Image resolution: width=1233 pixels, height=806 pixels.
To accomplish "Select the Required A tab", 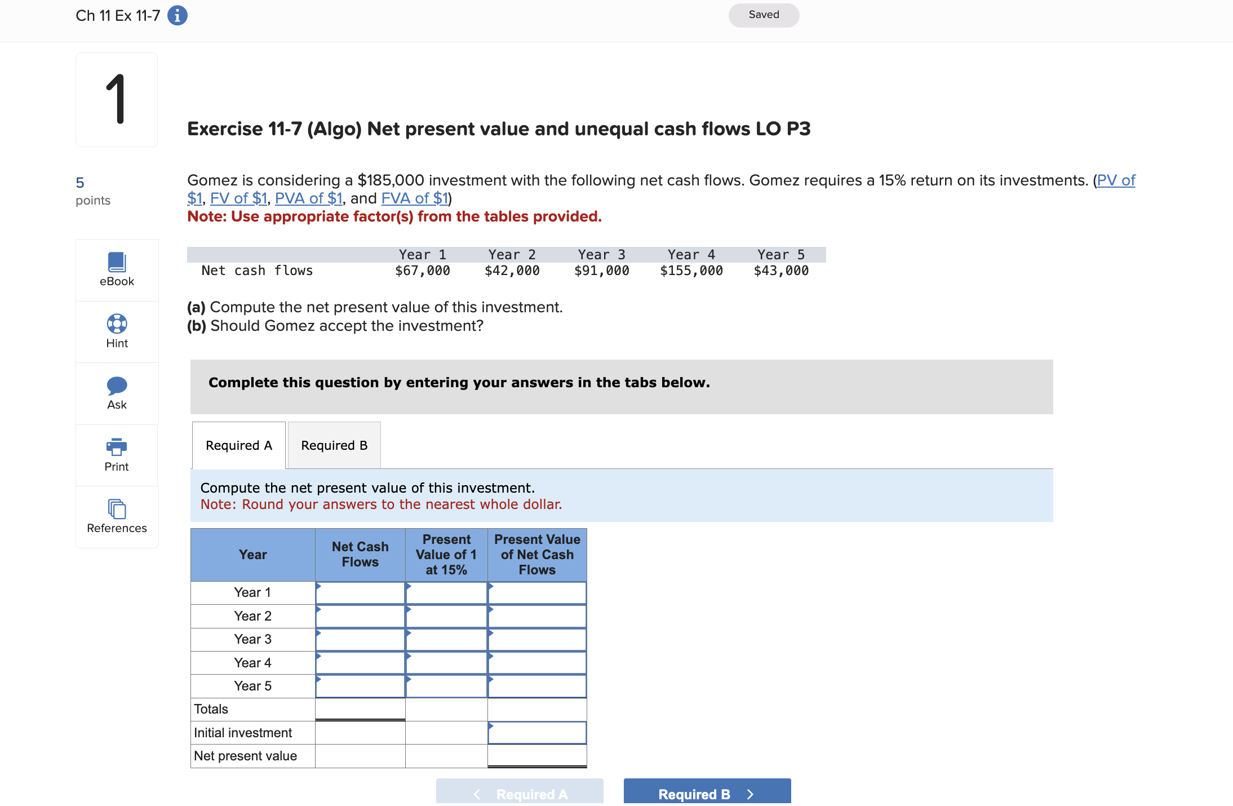I will [239, 445].
